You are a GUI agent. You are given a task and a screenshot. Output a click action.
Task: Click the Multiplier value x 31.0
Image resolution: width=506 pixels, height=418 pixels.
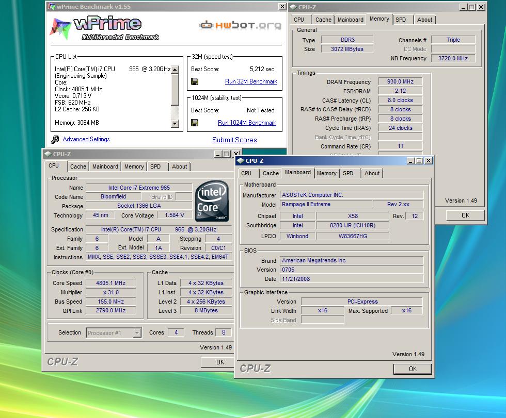110,292
